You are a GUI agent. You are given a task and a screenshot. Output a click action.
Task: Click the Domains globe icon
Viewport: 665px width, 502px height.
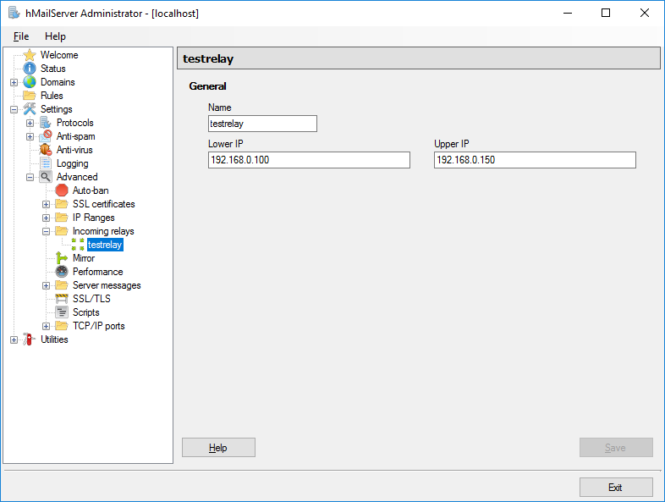30,82
